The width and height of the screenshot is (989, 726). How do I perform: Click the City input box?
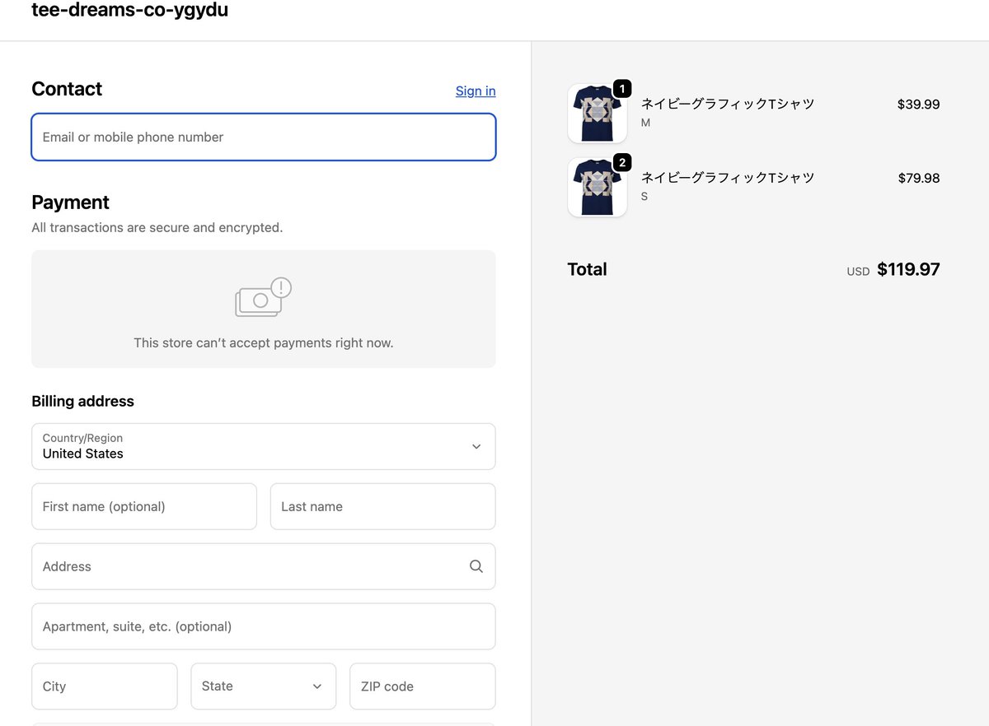tap(104, 686)
